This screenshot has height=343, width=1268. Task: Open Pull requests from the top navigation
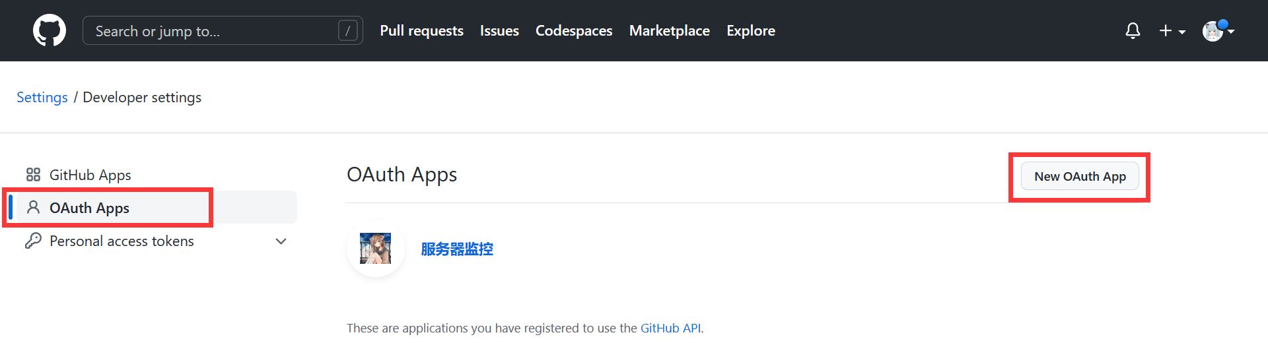pos(421,31)
